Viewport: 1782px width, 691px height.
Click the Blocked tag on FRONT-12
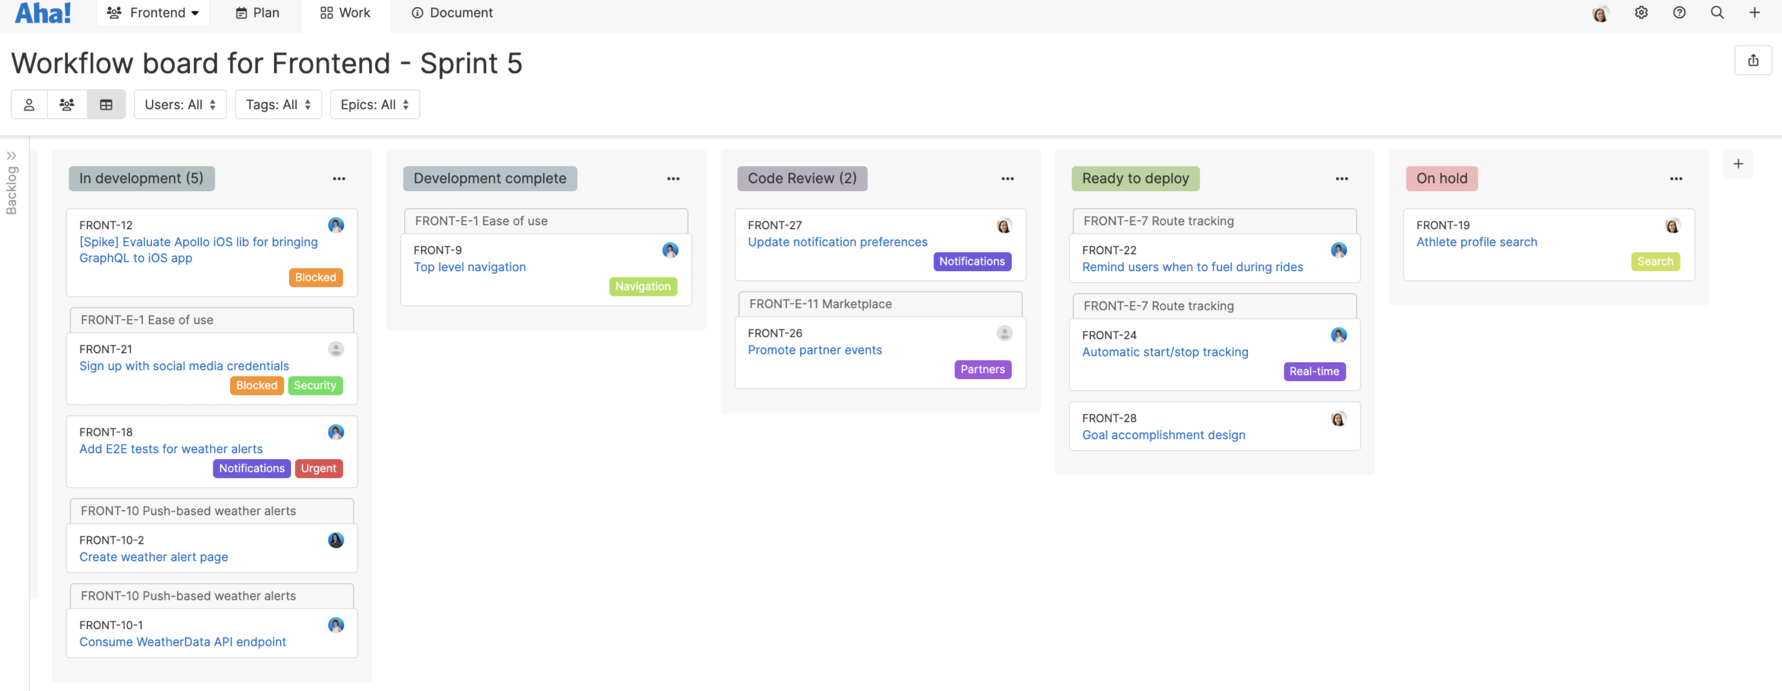pos(316,277)
